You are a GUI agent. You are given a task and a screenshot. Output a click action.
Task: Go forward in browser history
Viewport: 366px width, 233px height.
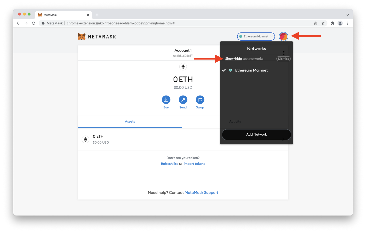[x=26, y=23]
